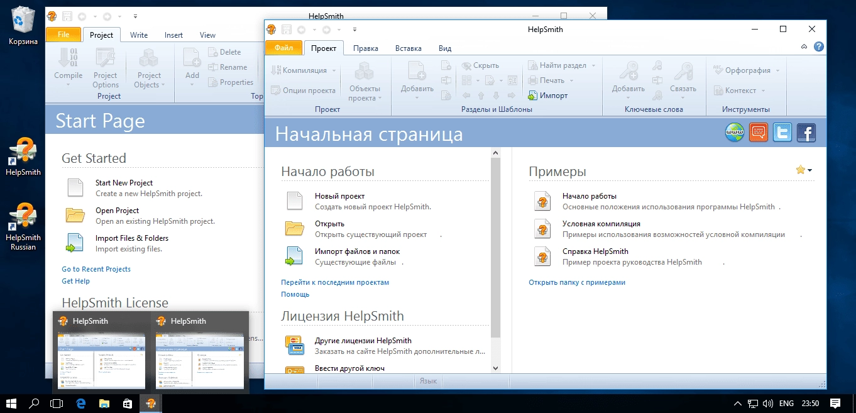Click Properties in the English ribbon
The height and width of the screenshot is (413, 856).
pos(231,82)
